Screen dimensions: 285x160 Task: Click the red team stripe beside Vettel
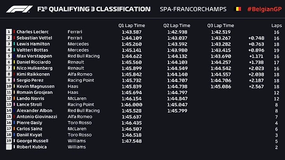tap(14, 38)
